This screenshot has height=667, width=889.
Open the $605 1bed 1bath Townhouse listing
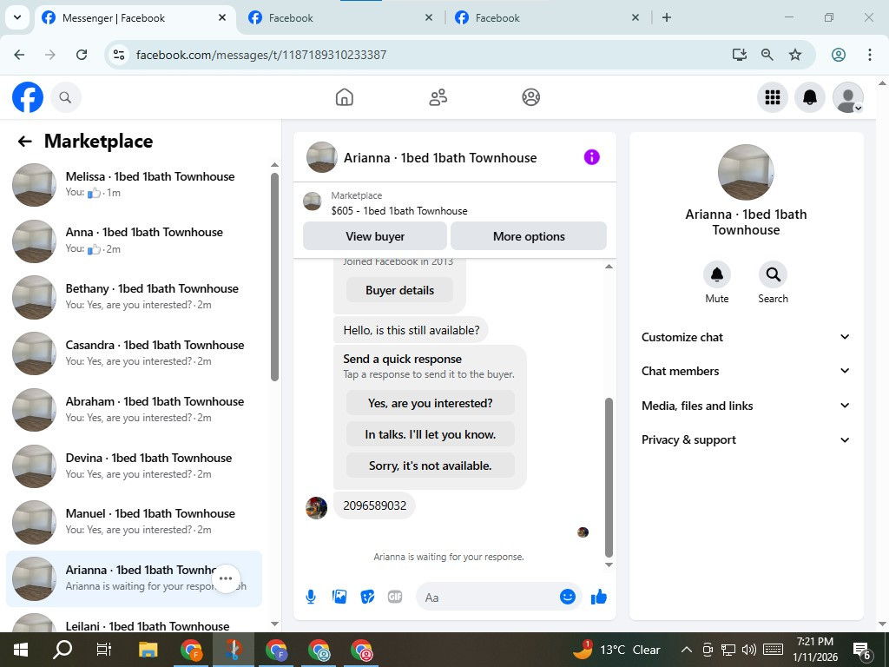click(399, 211)
